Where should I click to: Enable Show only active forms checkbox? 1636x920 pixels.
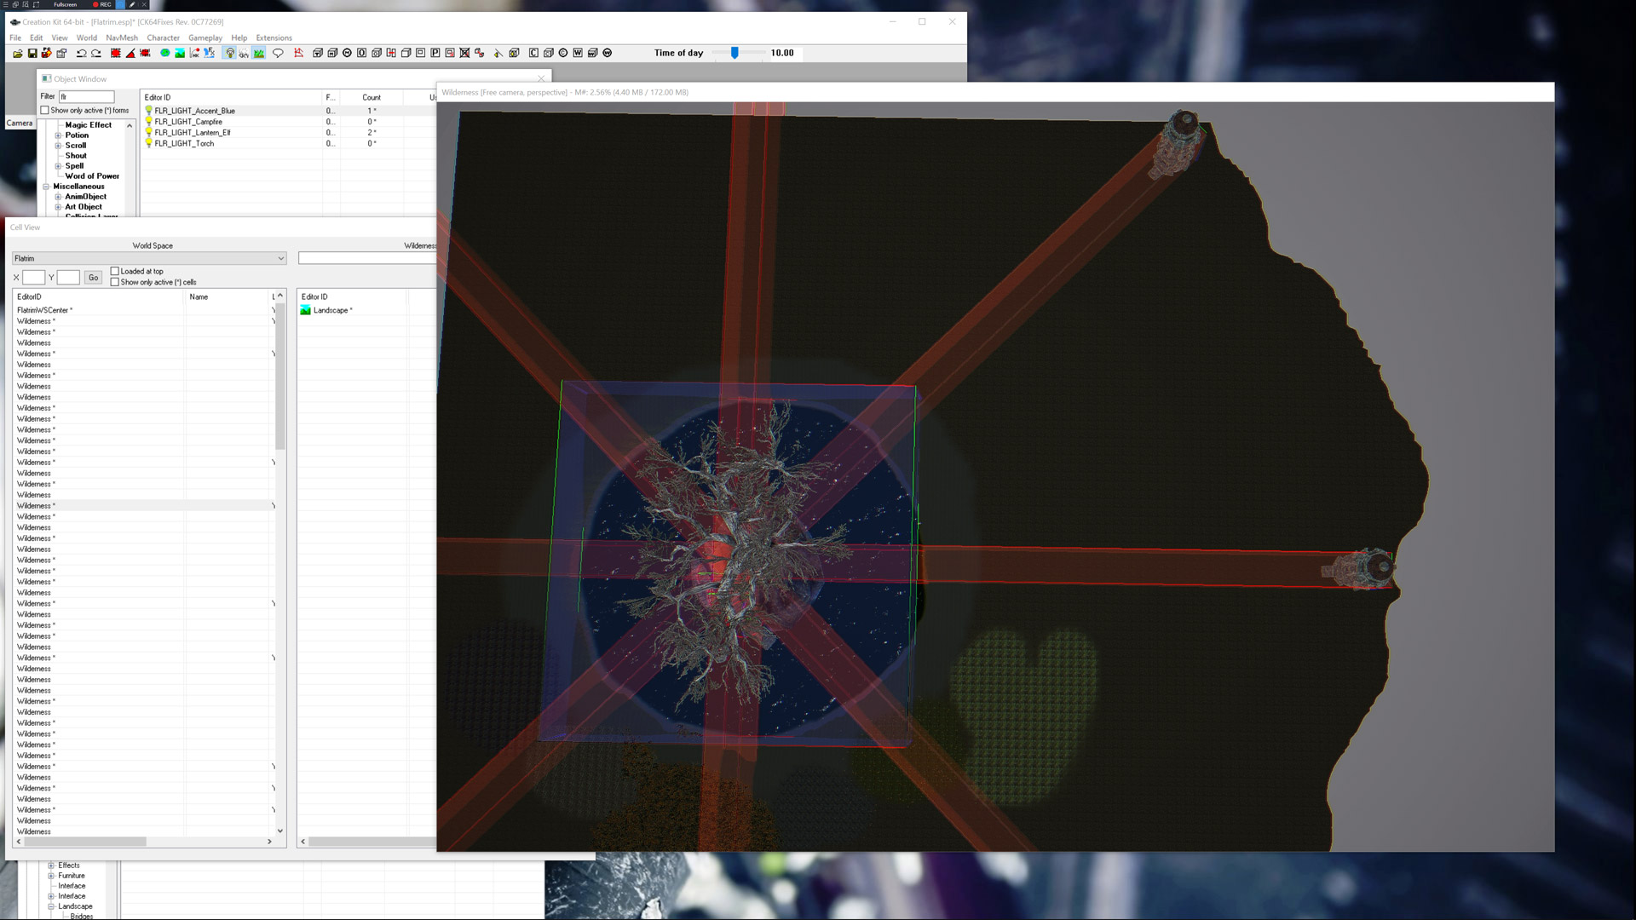click(45, 111)
